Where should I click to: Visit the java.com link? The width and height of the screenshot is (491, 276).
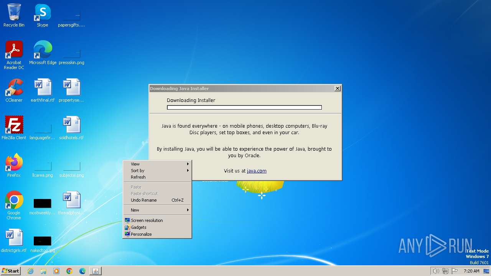click(x=257, y=171)
